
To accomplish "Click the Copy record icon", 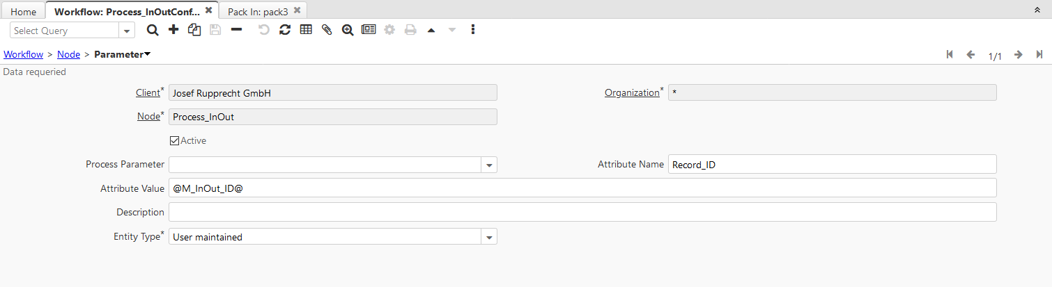I will pyautogui.click(x=194, y=30).
